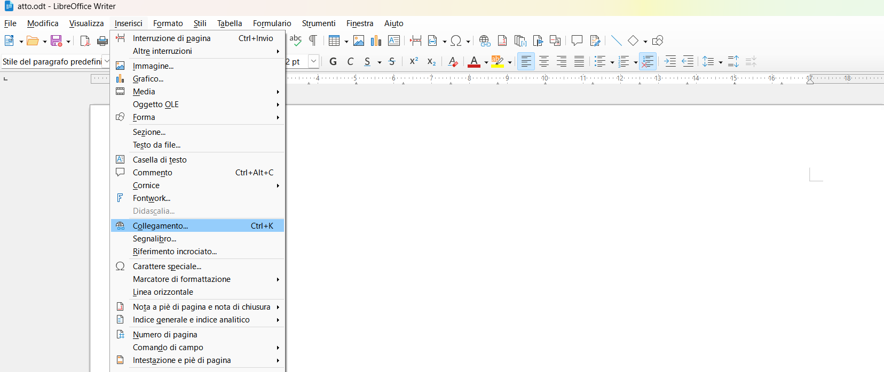This screenshot has height=372, width=884.
Task: Select Interruzione di pagina menu entry
Action: [198, 38]
